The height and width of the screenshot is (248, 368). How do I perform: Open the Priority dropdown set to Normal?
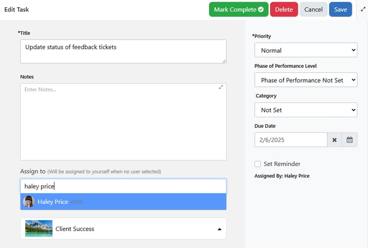click(x=306, y=50)
